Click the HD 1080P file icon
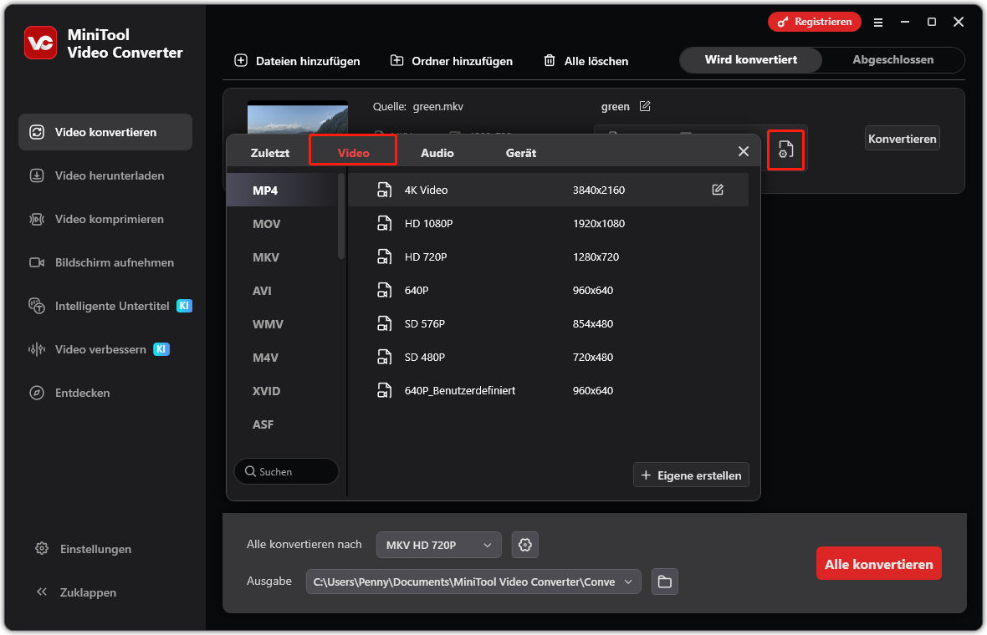This screenshot has height=635, width=987. [x=384, y=223]
